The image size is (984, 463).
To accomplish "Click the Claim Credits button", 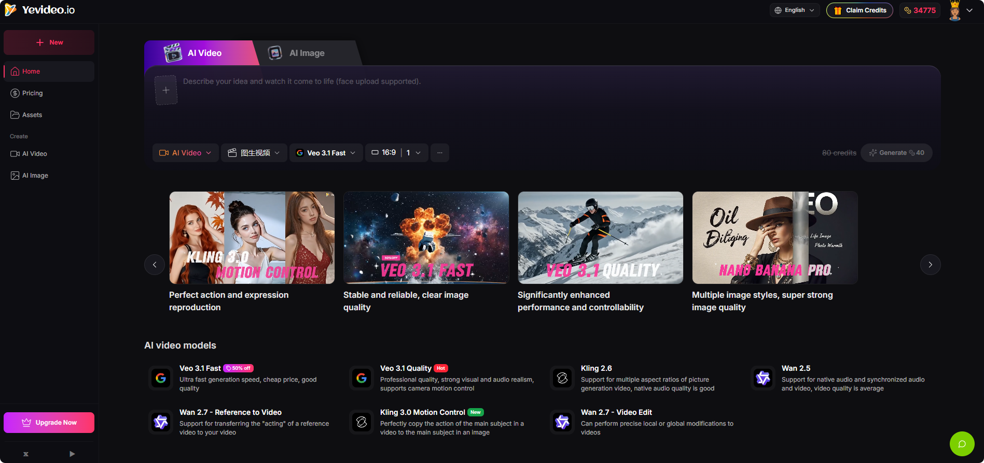I will pos(860,10).
